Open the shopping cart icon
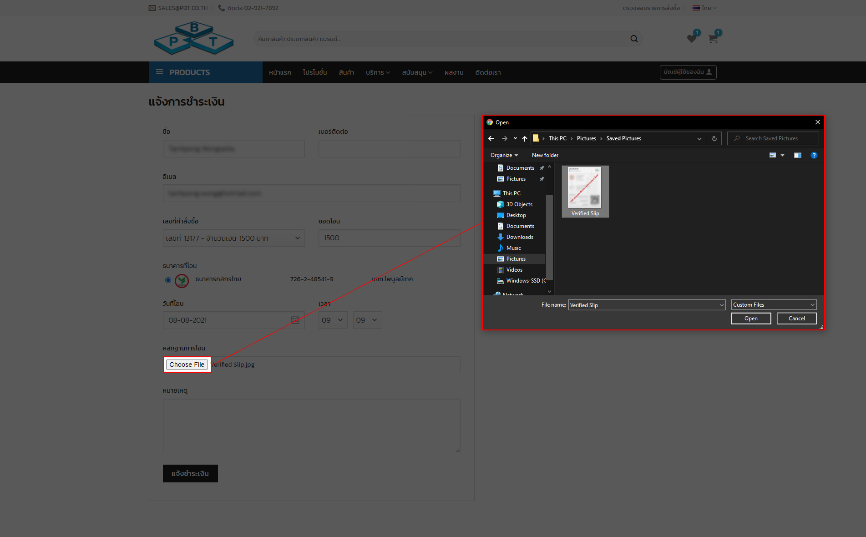Viewport: 866px width, 537px height. 713,39
